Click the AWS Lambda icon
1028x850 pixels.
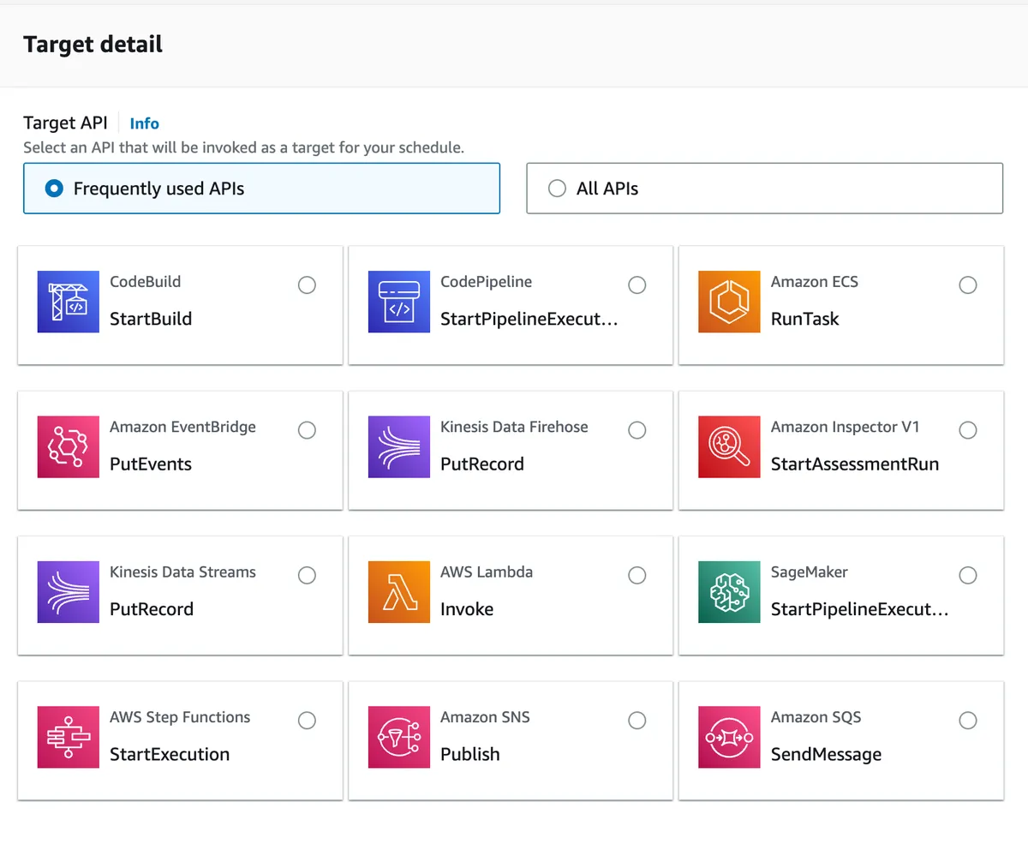(x=398, y=592)
